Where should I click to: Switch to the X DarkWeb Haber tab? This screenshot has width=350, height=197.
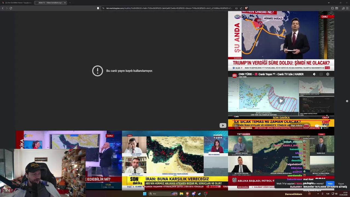point(17,3)
